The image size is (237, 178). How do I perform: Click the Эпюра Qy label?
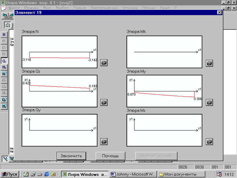pyautogui.click(x=31, y=110)
